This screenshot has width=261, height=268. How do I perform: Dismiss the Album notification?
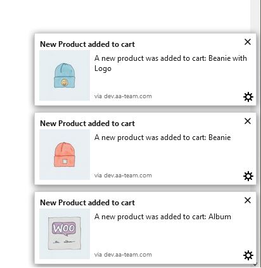(x=248, y=200)
